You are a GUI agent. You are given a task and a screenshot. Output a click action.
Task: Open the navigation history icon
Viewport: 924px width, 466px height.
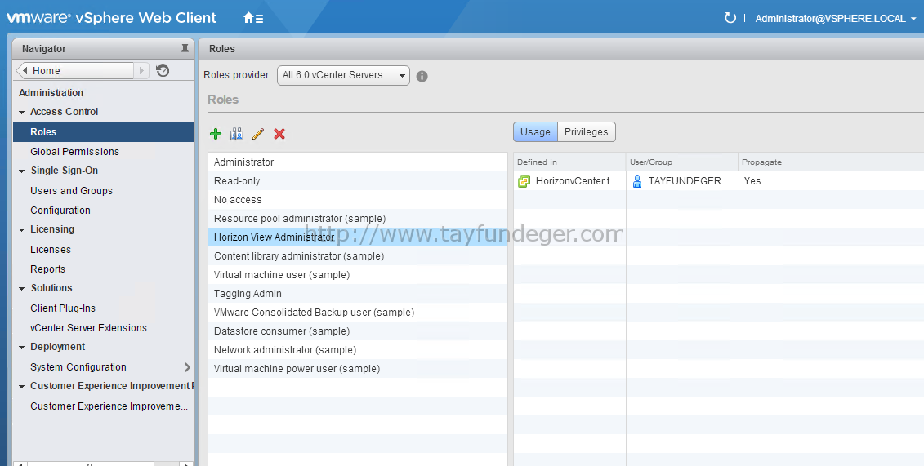(163, 71)
